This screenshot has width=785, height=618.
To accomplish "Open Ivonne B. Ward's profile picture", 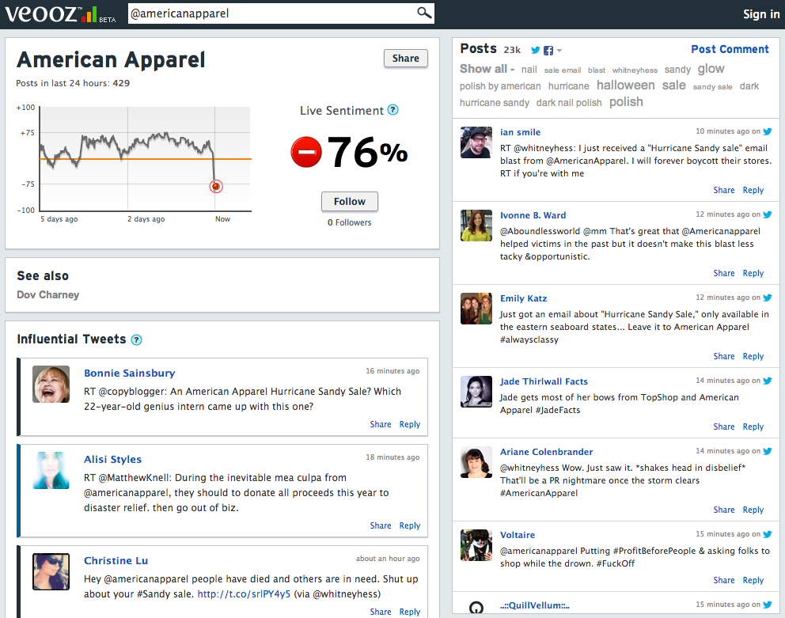I will tap(476, 226).
